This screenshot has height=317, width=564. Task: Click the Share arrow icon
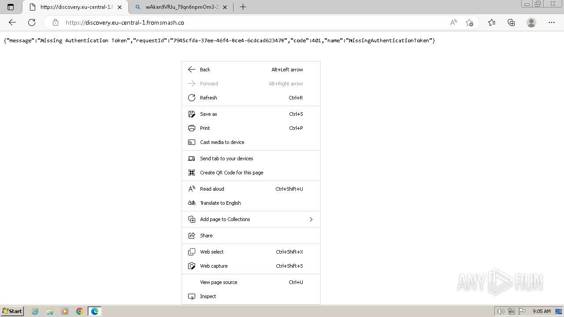192,236
